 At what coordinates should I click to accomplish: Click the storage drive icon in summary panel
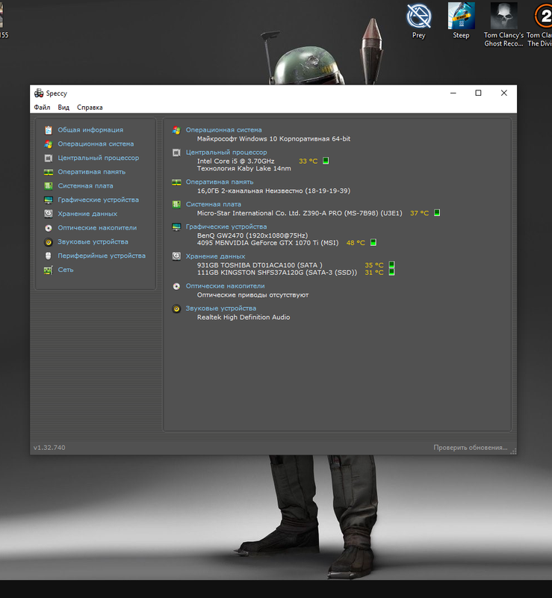(x=176, y=256)
